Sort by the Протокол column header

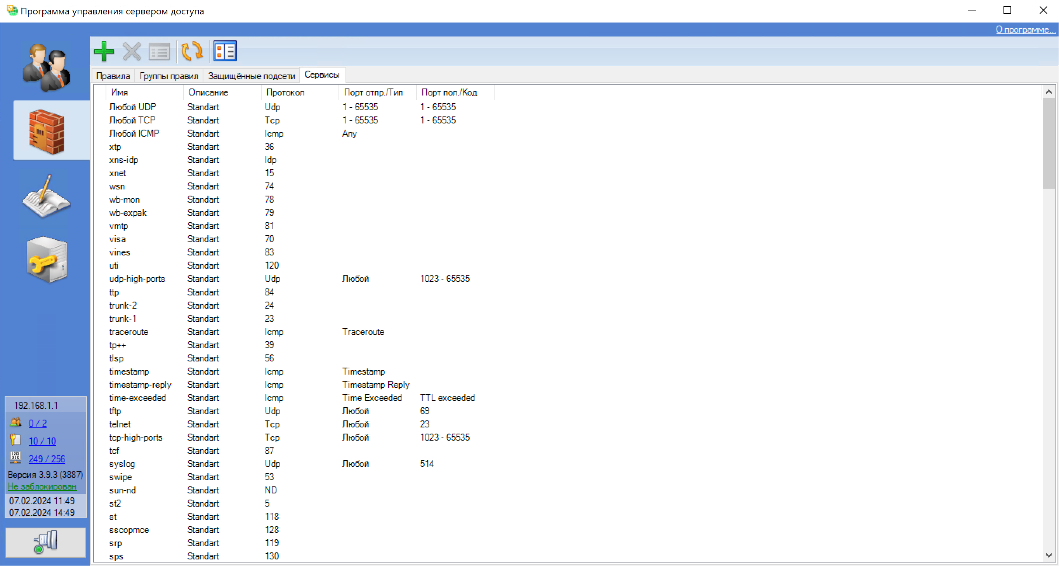pos(285,92)
